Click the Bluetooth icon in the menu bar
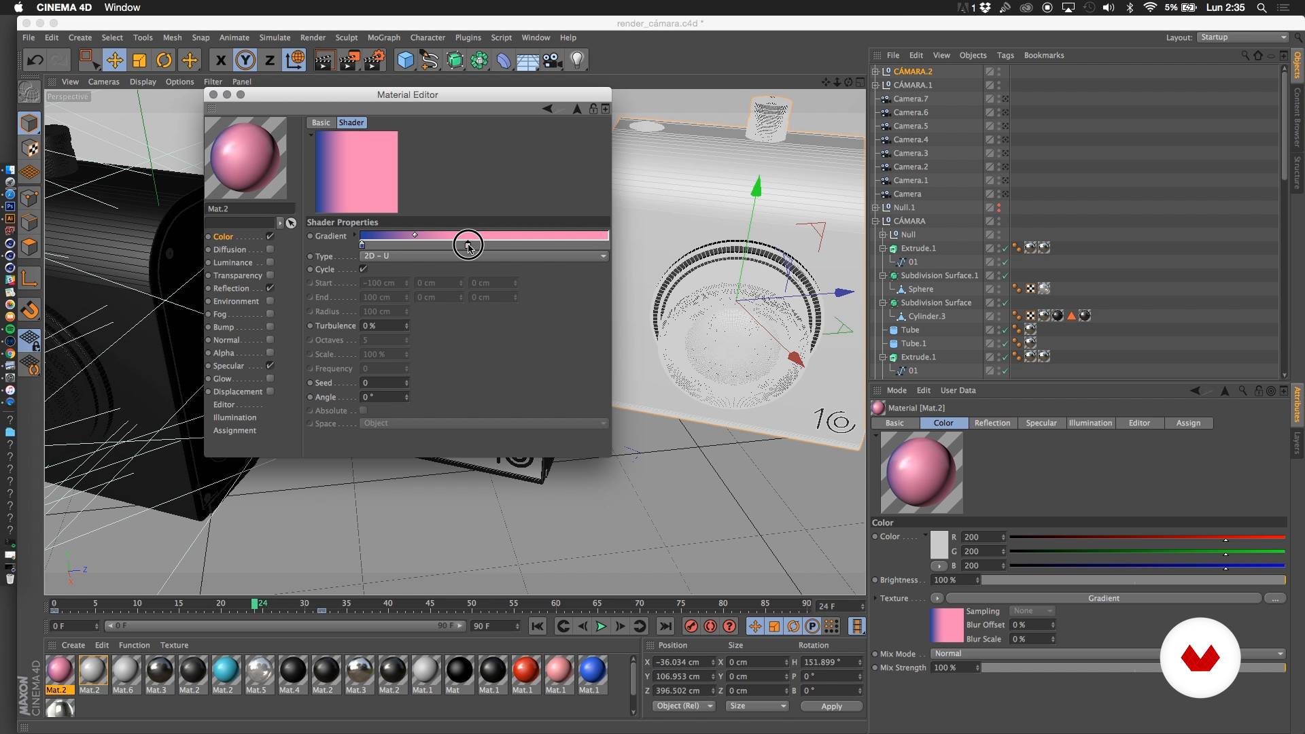This screenshot has width=1305, height=734. click(1130, 7)
